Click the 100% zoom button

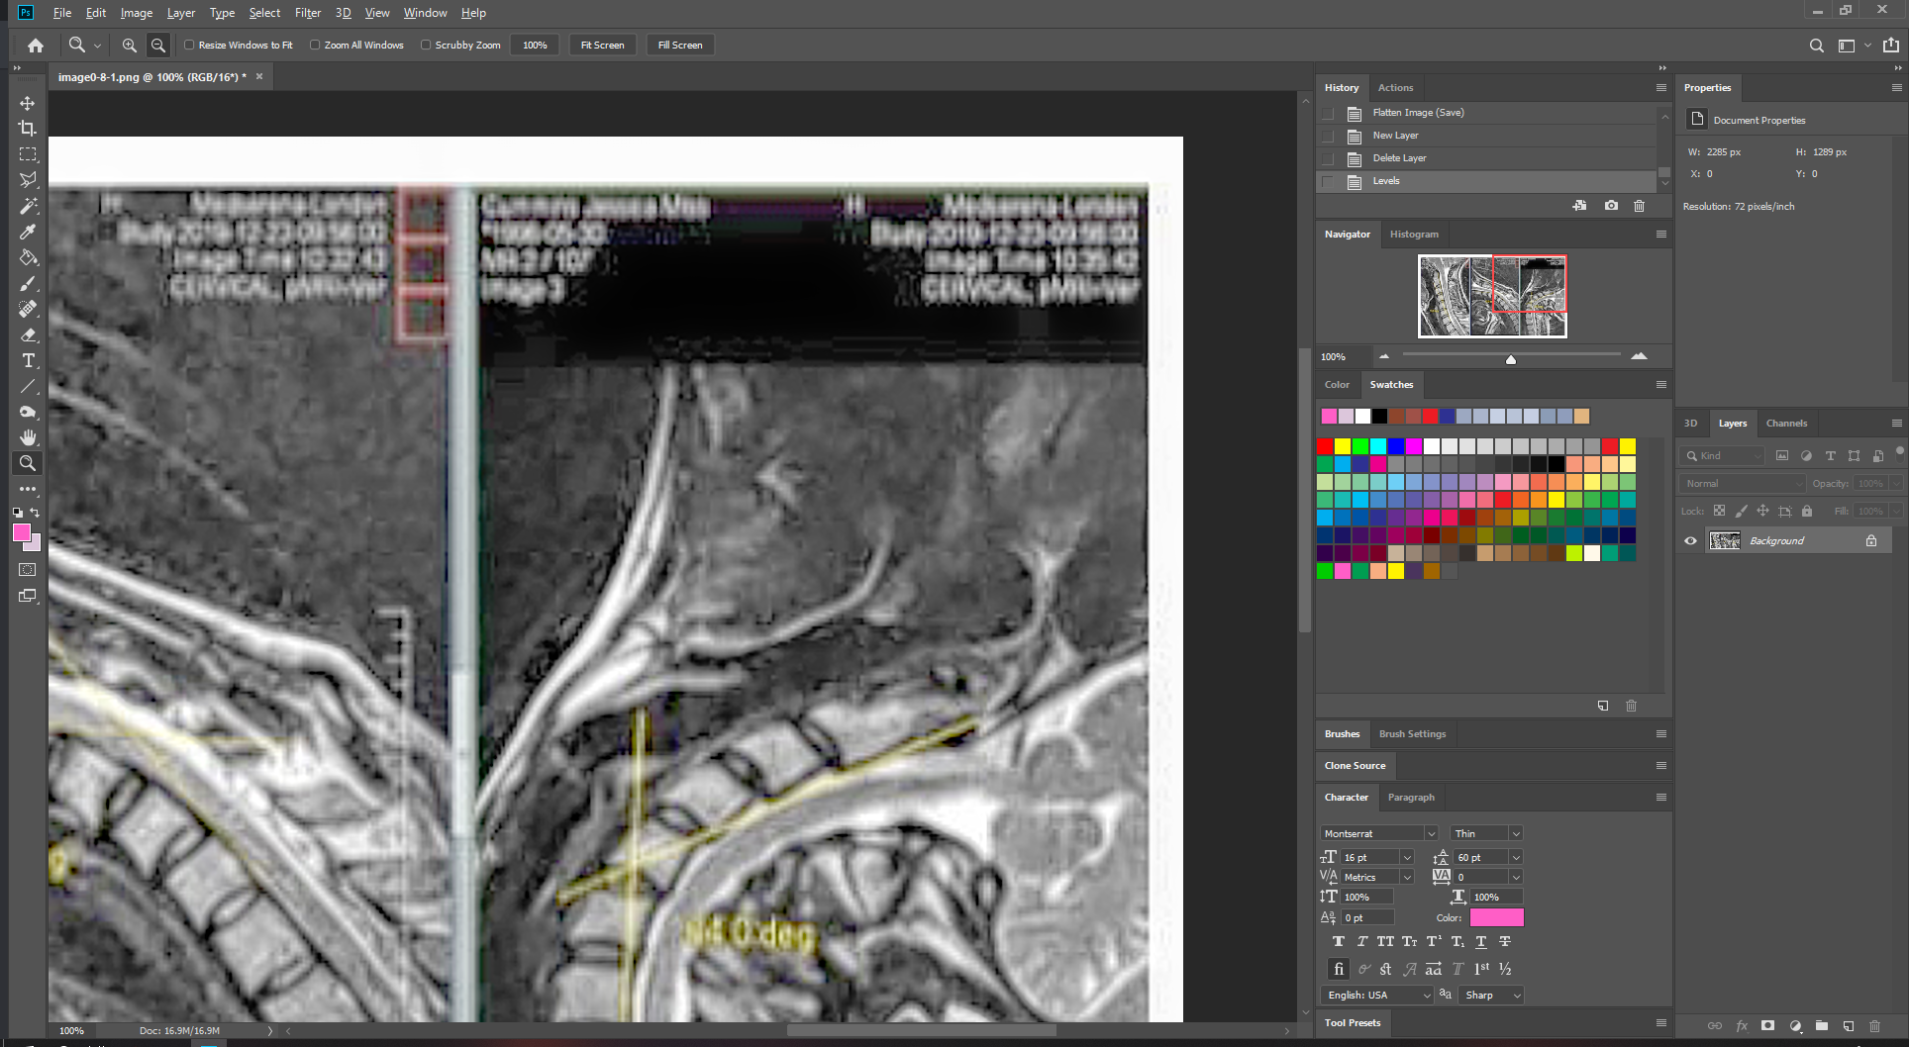pos(535,46)
